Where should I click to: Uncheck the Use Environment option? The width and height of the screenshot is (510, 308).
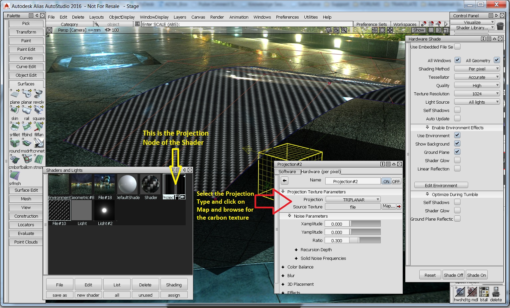coord(458,135)
